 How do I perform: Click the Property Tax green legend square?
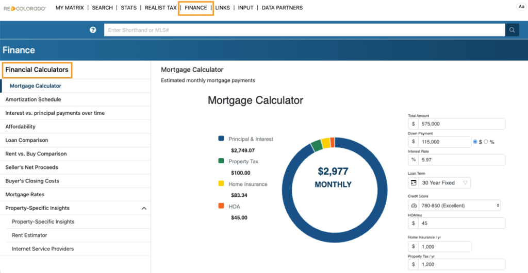click(221, 162)
